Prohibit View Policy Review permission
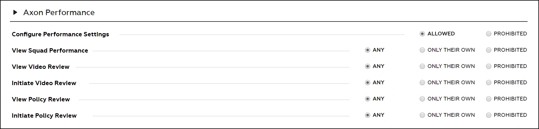539x129 pixels. pos(489,99)
